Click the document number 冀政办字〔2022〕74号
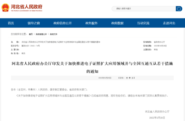Screen dimensions: 185x121 (x=31, y=46)
